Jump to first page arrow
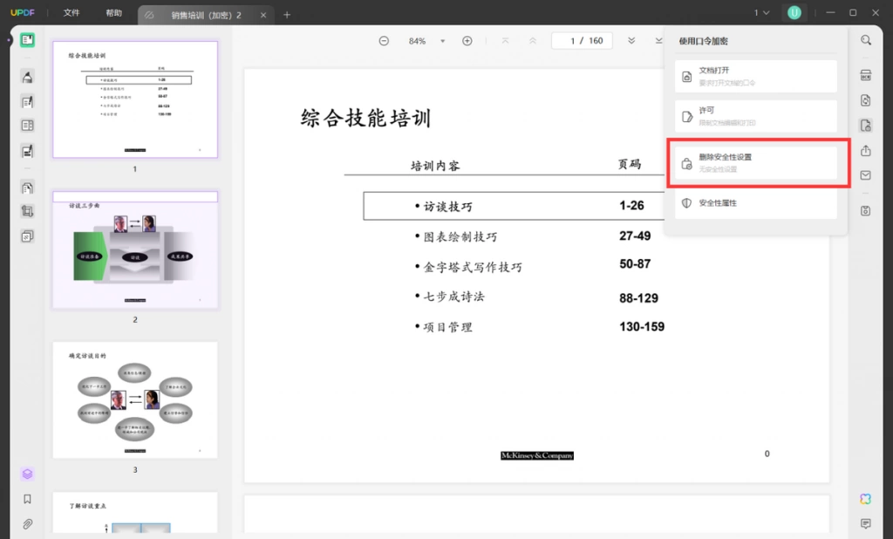The image size is (893, 539). point(505,41)
